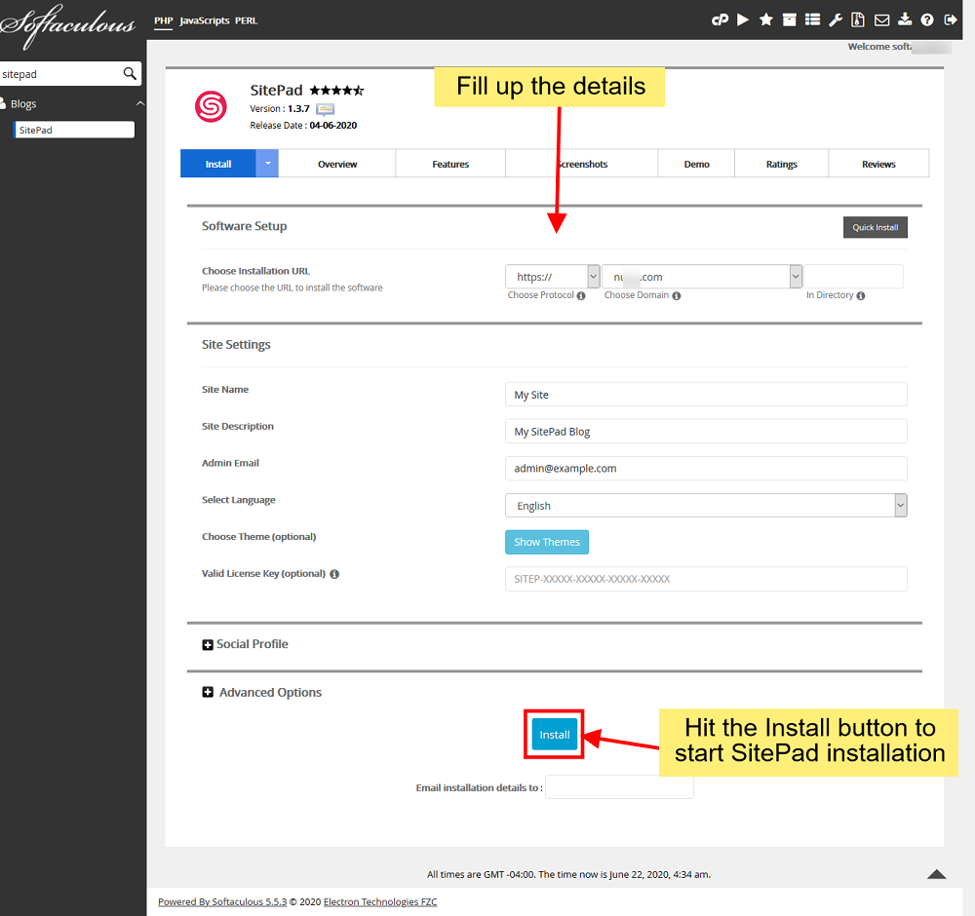Click the sidebar search field
975x916 pixels.
click(x=60, y=74)
